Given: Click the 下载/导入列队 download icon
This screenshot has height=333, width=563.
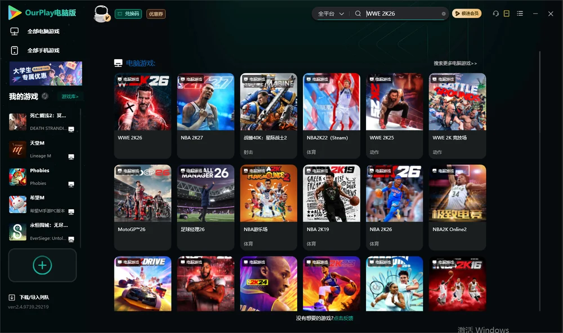Looking at the screenshot, I should click(x=12, y=297).
